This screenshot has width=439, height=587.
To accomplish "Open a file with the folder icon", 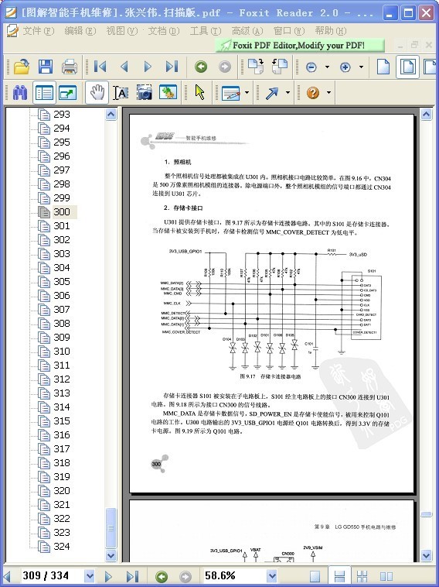I will click(22, 67).
